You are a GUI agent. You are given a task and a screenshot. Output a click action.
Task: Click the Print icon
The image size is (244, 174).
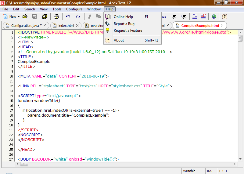pos(56,16)
